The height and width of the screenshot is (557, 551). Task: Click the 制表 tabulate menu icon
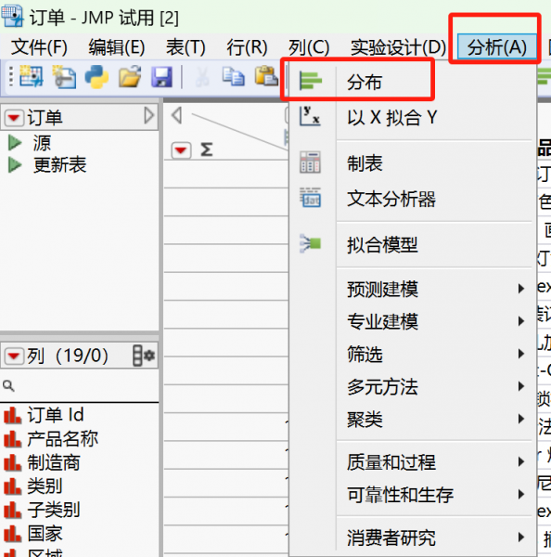point(310,162)
